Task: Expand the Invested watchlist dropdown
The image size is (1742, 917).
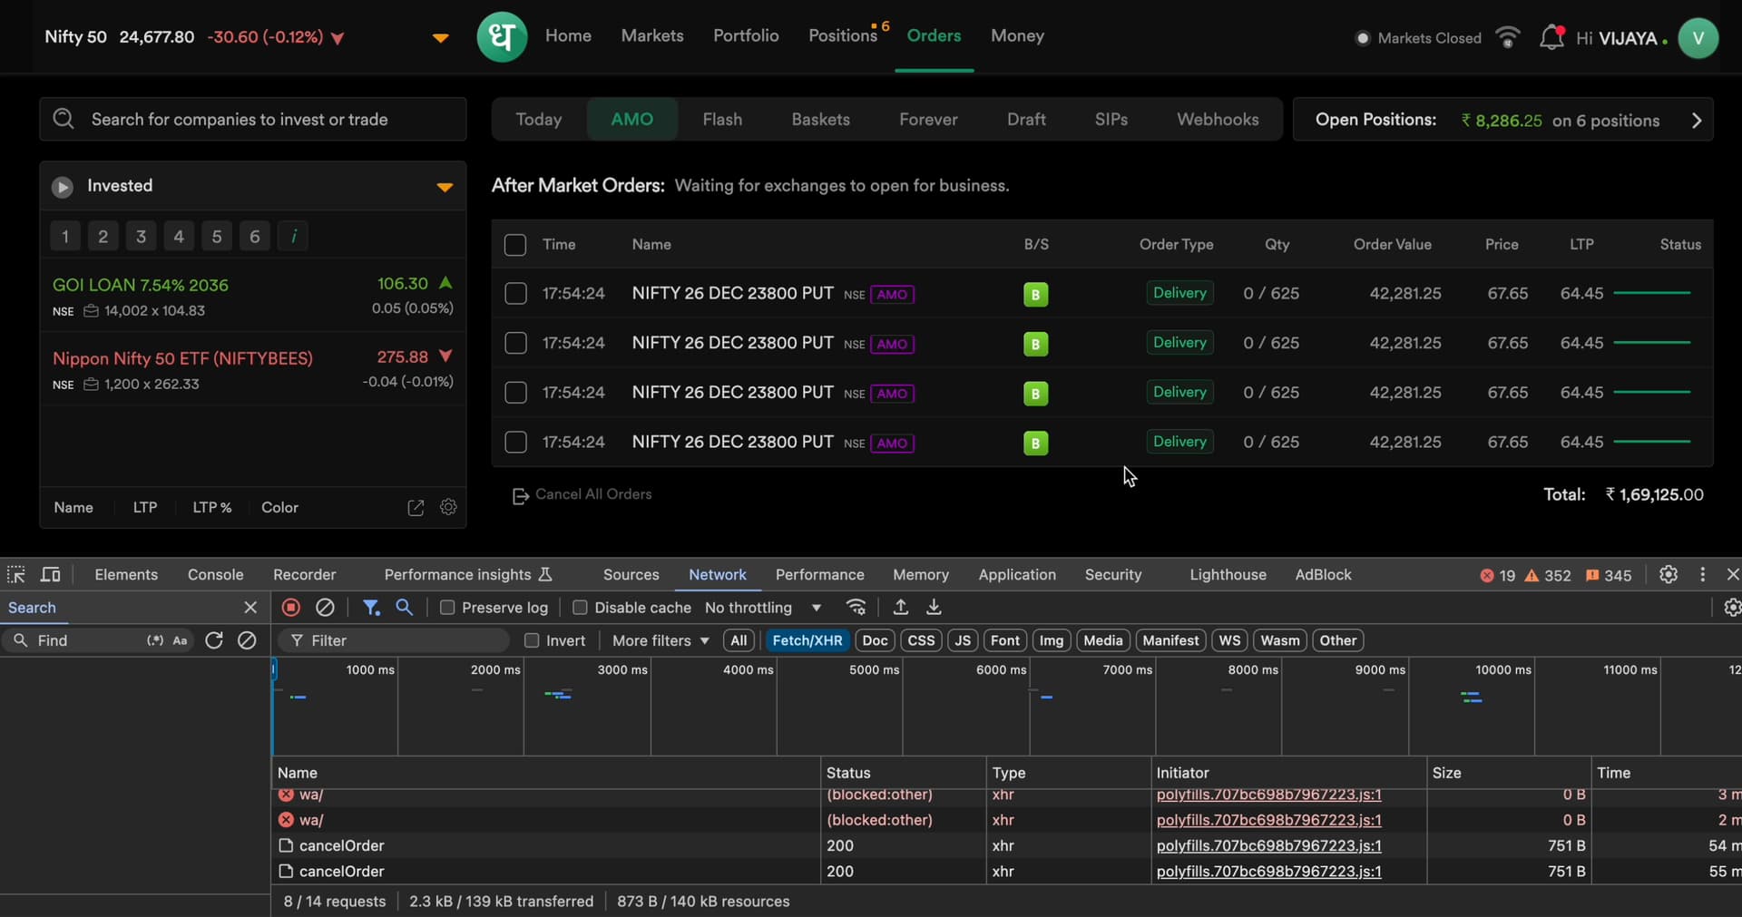Action: point(445,187)
